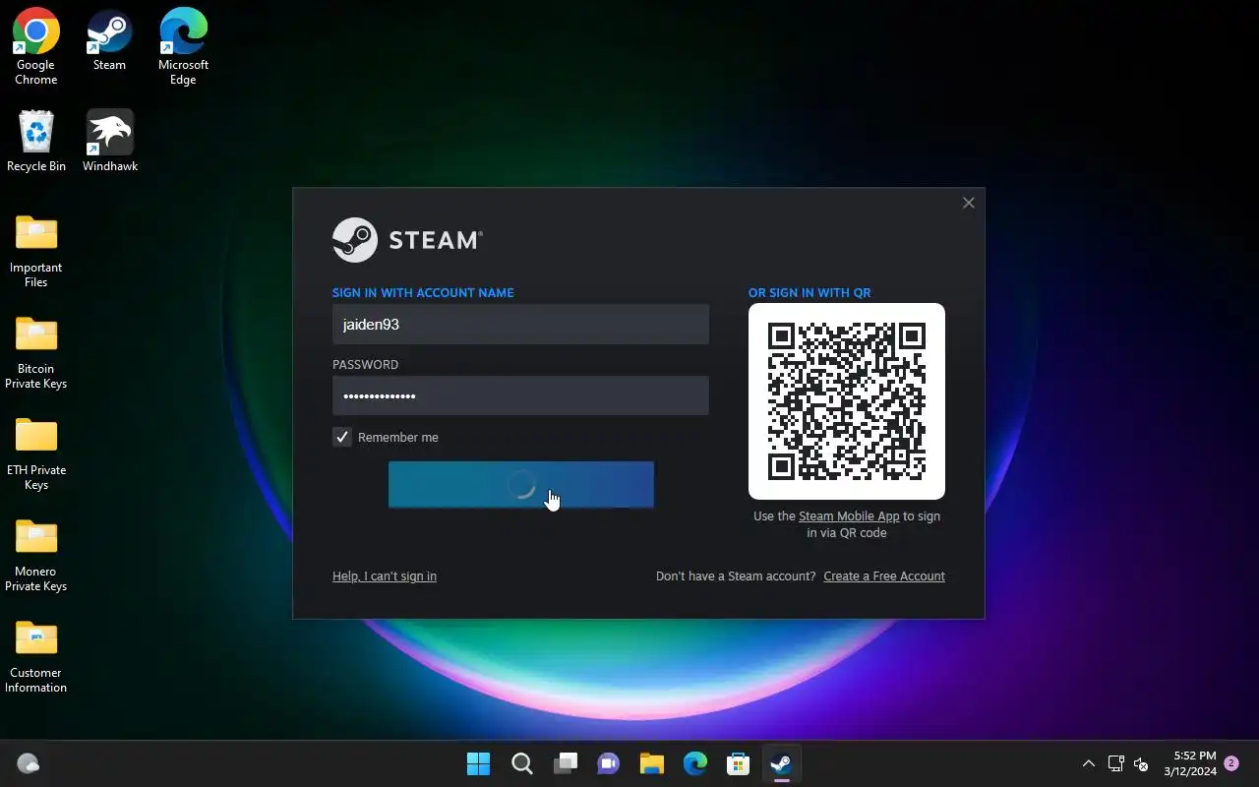Open Microsoft Store from the taskbar
Viewport: 1259px width, 787px height.
click(x=739, y=763)
